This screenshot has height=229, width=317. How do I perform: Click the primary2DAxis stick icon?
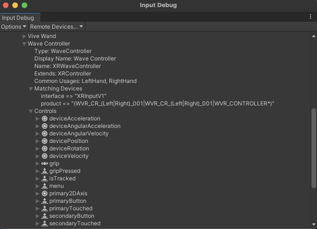pyautogui.click(x=44, y=193)
